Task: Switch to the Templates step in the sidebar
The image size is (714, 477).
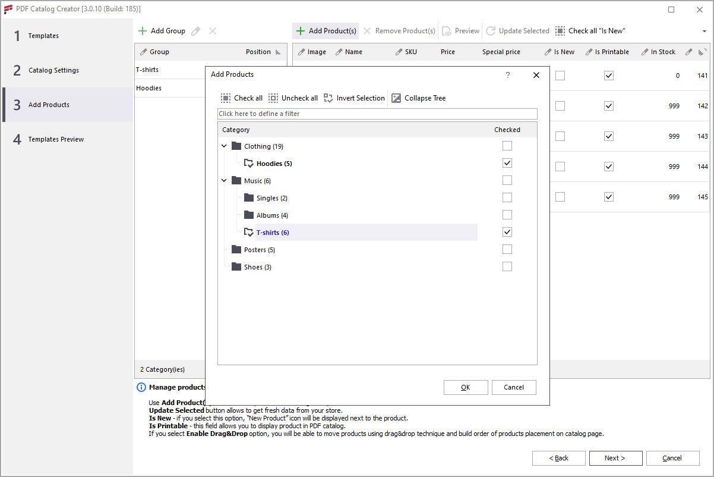Action: point(43,36)
